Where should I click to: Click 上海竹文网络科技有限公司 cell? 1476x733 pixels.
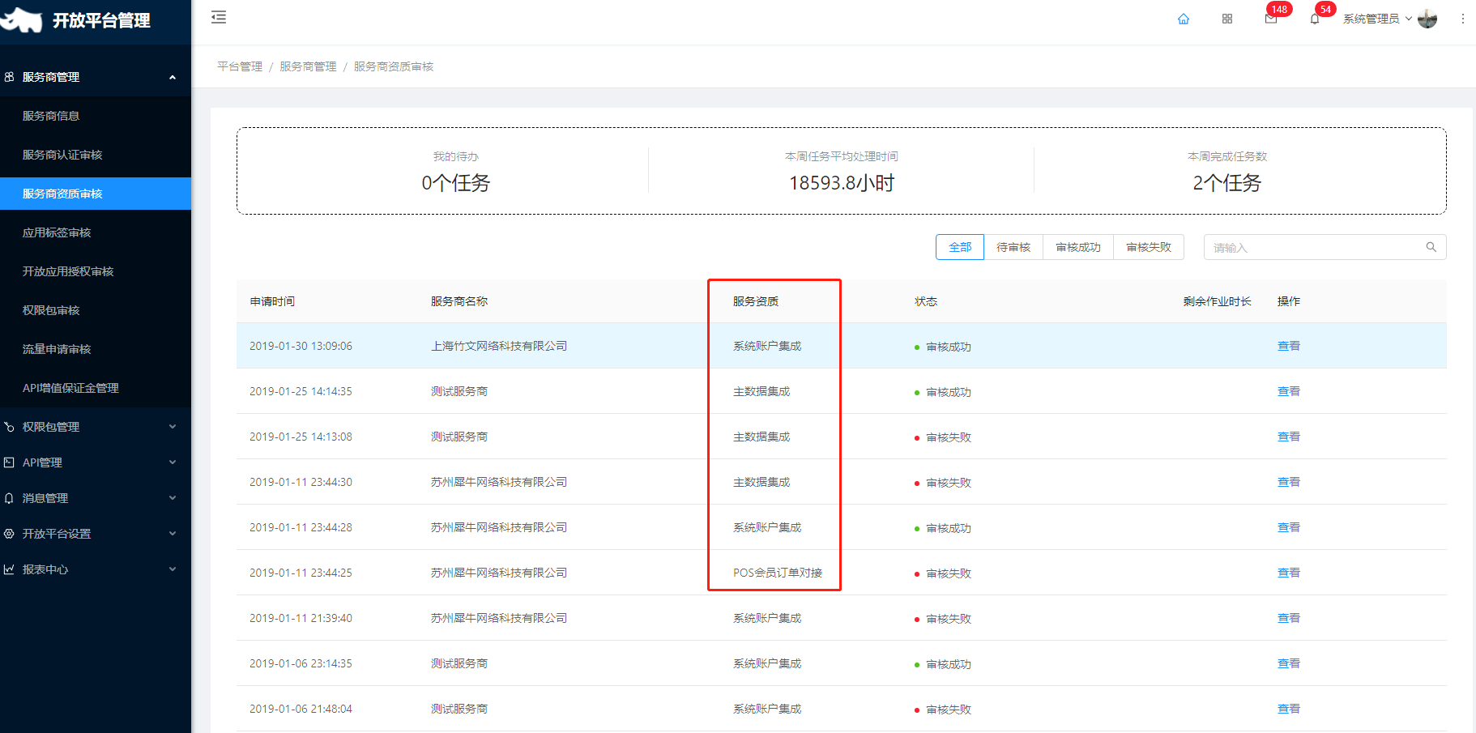coord(499,346)
